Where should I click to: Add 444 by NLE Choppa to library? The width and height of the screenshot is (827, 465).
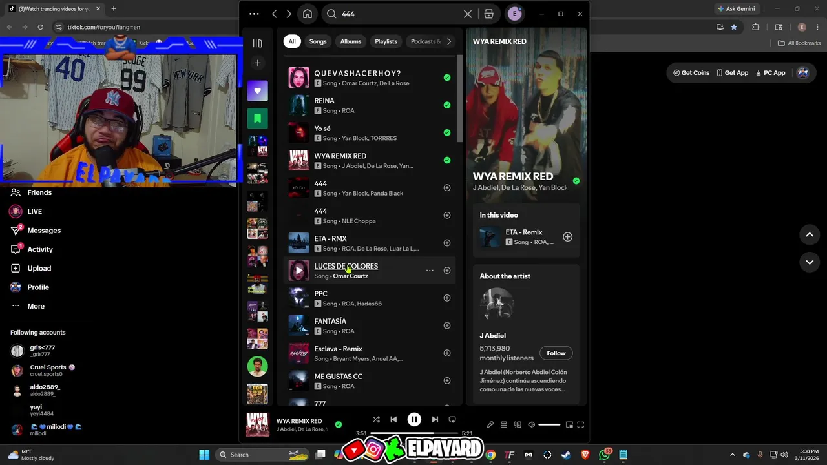click(447, 215)
